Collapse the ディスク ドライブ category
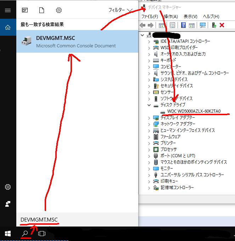Image resolution: width=235 pixels, height=241 pixels. pyautogui.click(x=149, y=105)
